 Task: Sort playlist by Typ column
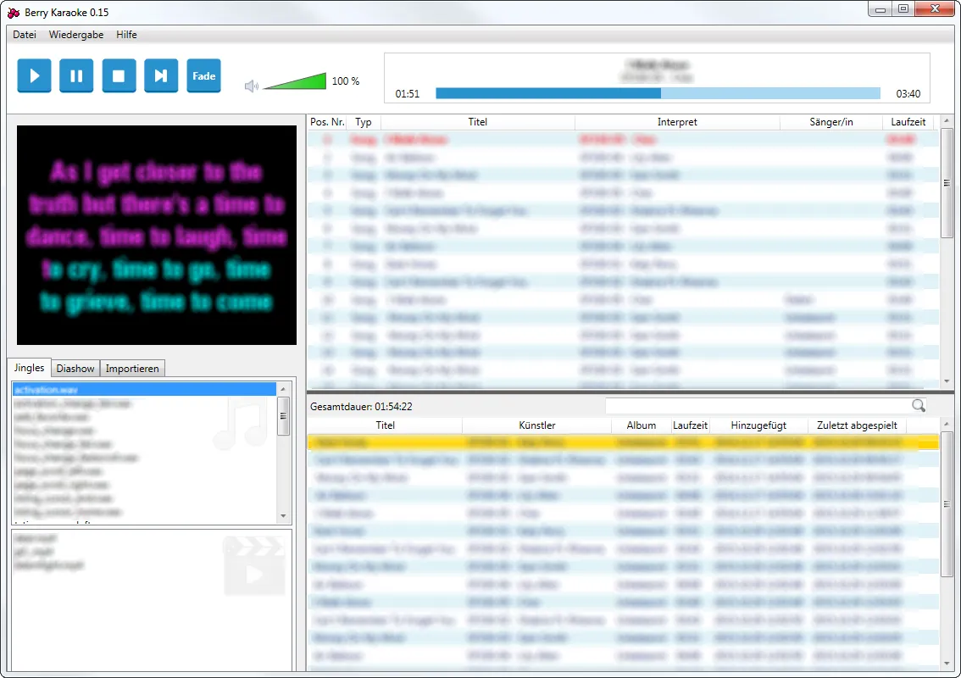pyautogui.click(x=364, y=122)
